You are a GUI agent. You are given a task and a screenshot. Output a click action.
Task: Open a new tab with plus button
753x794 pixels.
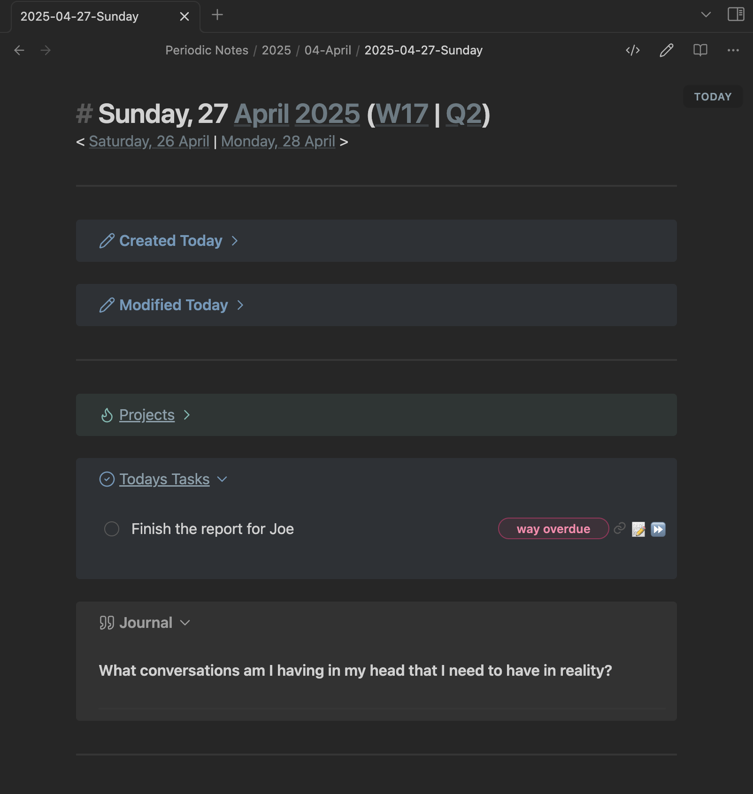pos(217,15)
